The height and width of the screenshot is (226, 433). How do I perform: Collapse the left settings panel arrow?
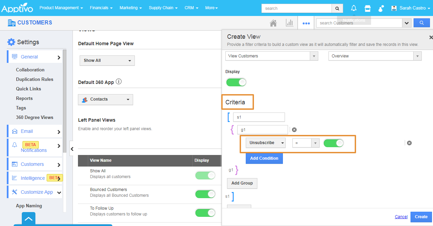pos(72,149)
